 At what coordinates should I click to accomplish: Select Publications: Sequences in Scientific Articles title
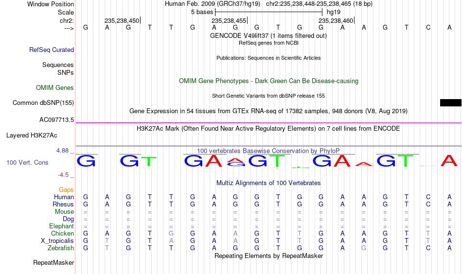(268, 58)
